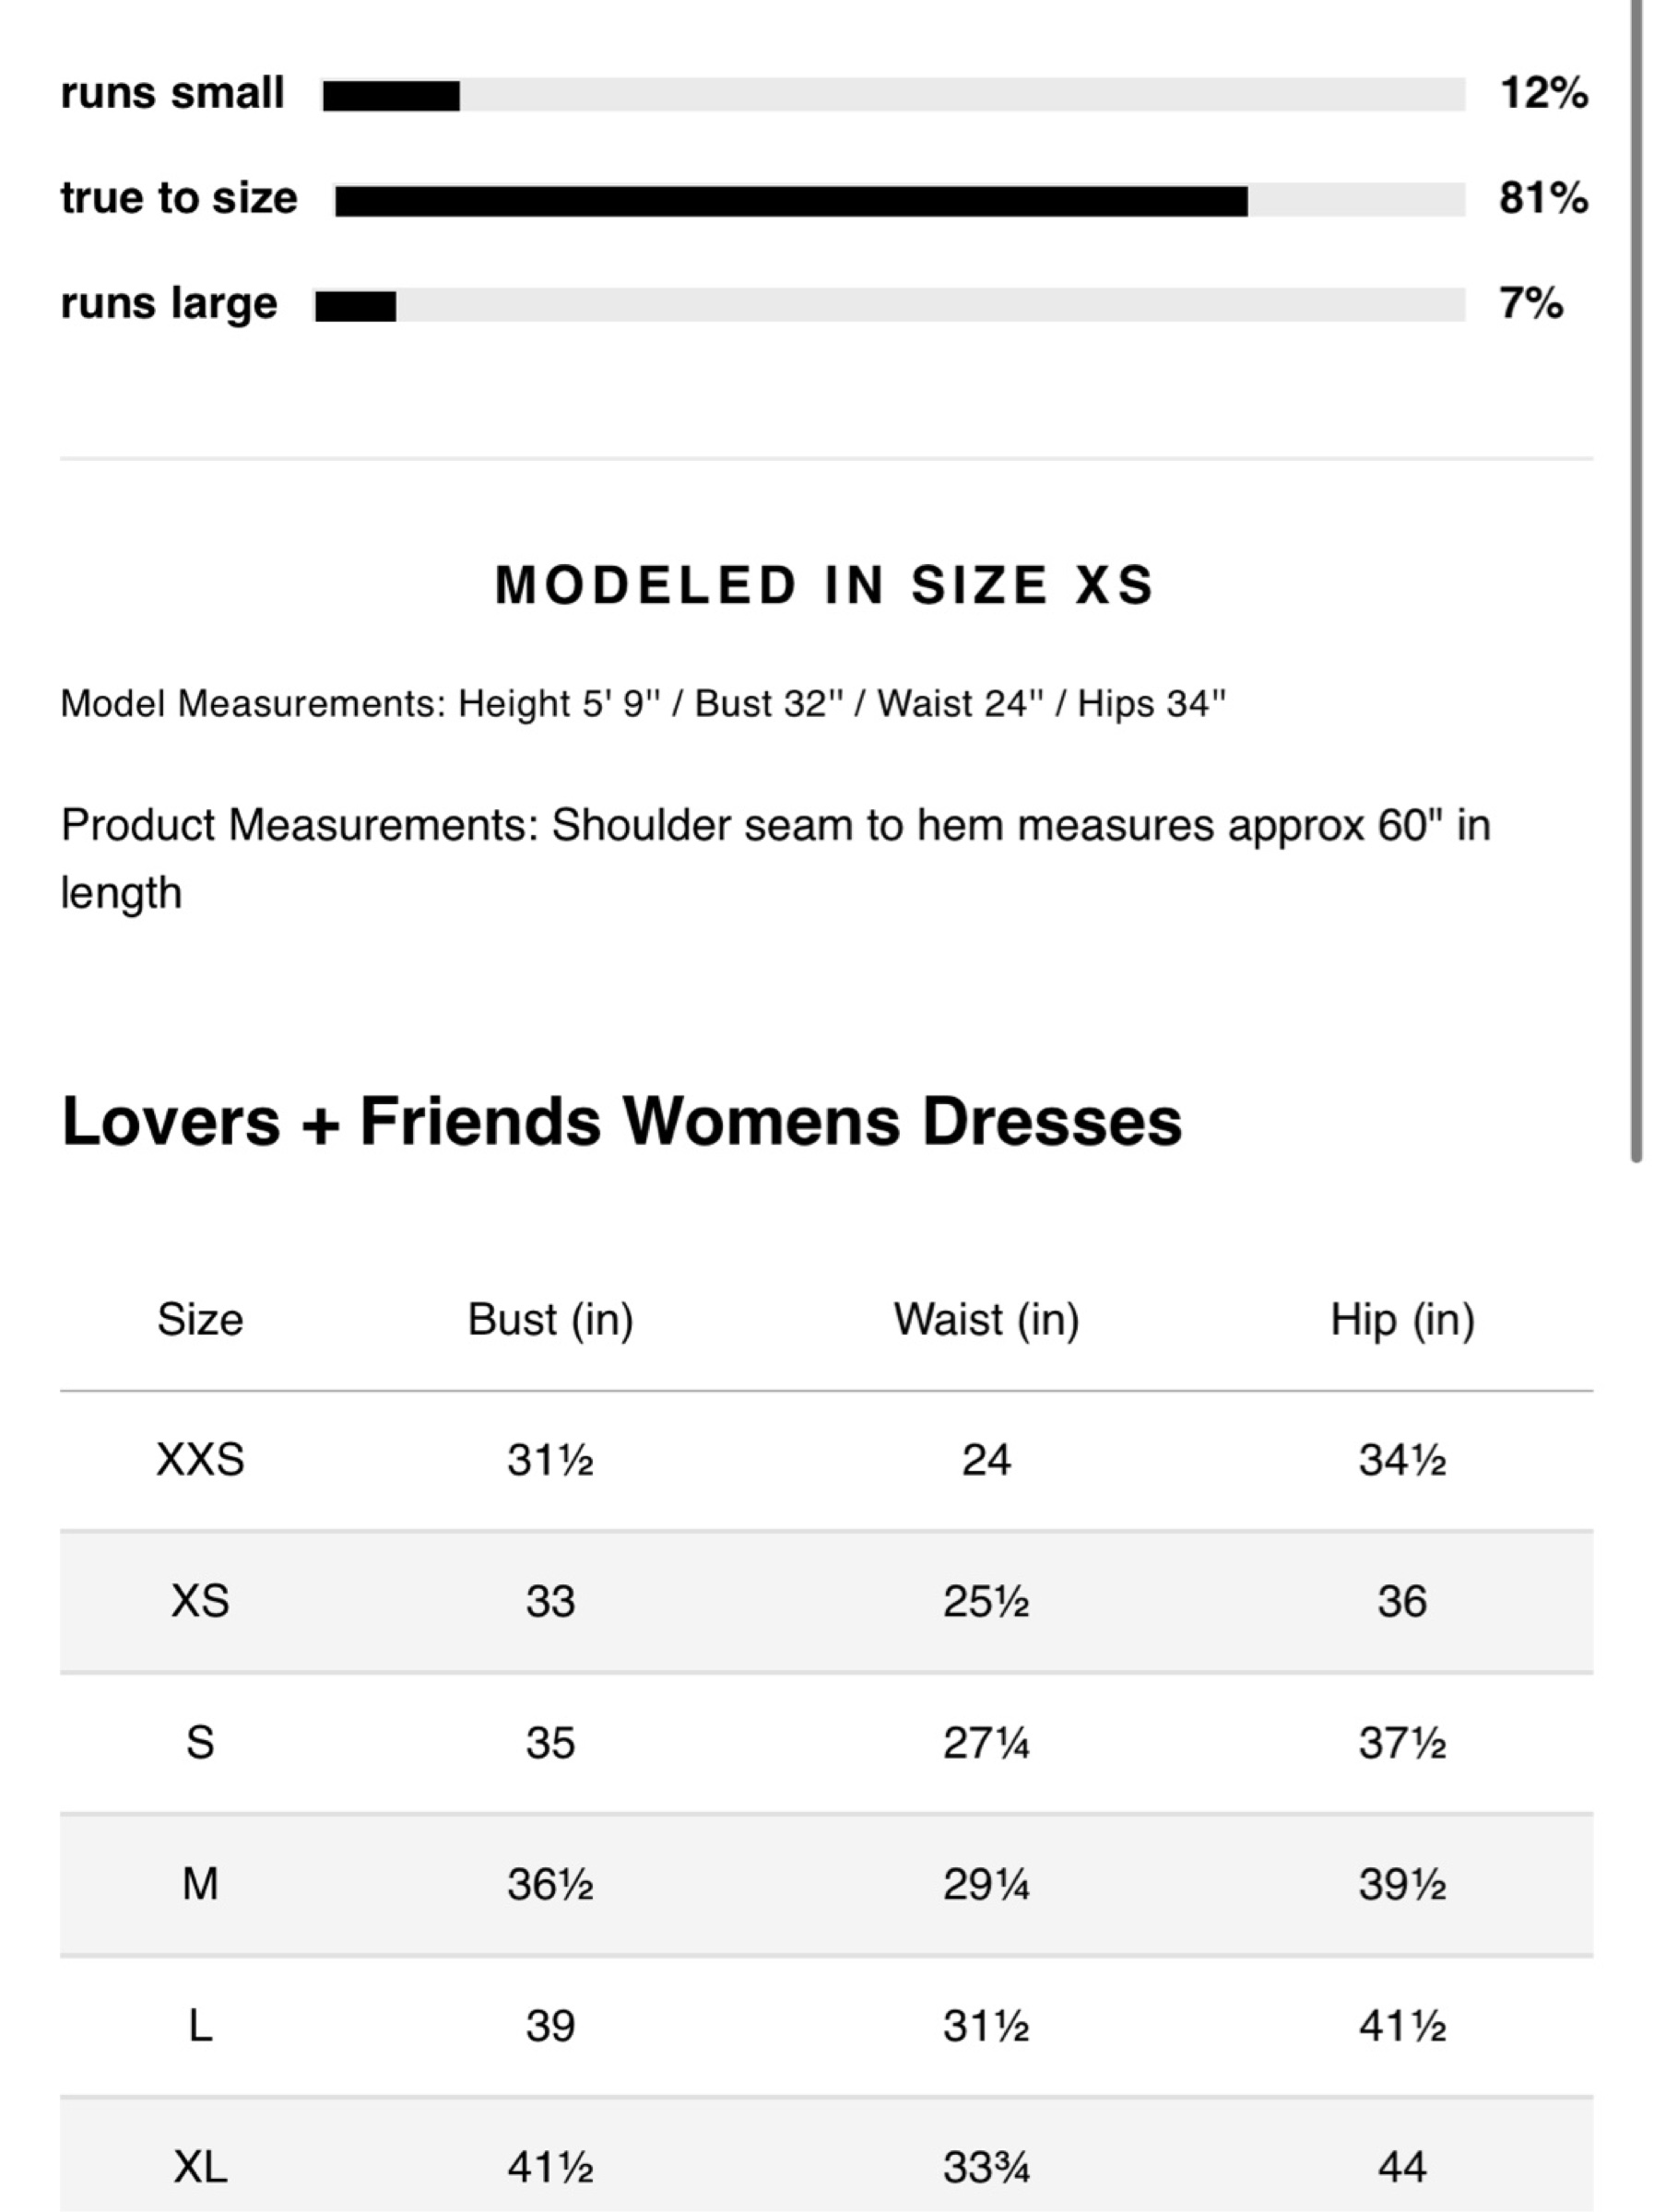Click the Model Measurements text line
Screen dimensions: 1654x2212
coord(643,704)
